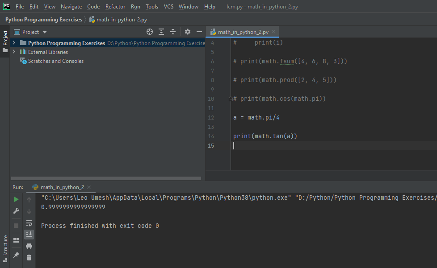Click the Python file icon in breadcrumb
Screen dimensions: 437x268
(92, 20)
